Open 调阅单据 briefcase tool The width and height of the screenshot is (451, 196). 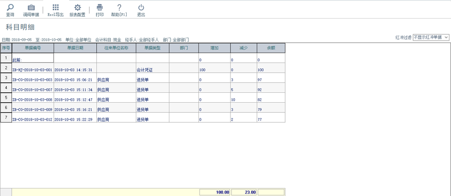[x=31, y=11]
